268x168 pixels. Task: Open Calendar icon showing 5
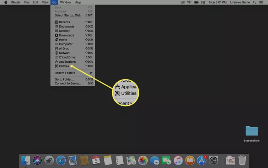click(96, 160)
